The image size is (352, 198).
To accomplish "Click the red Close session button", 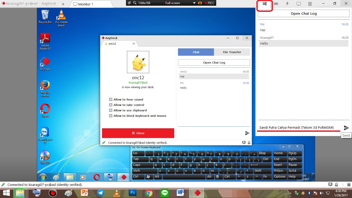I will 138,133.
